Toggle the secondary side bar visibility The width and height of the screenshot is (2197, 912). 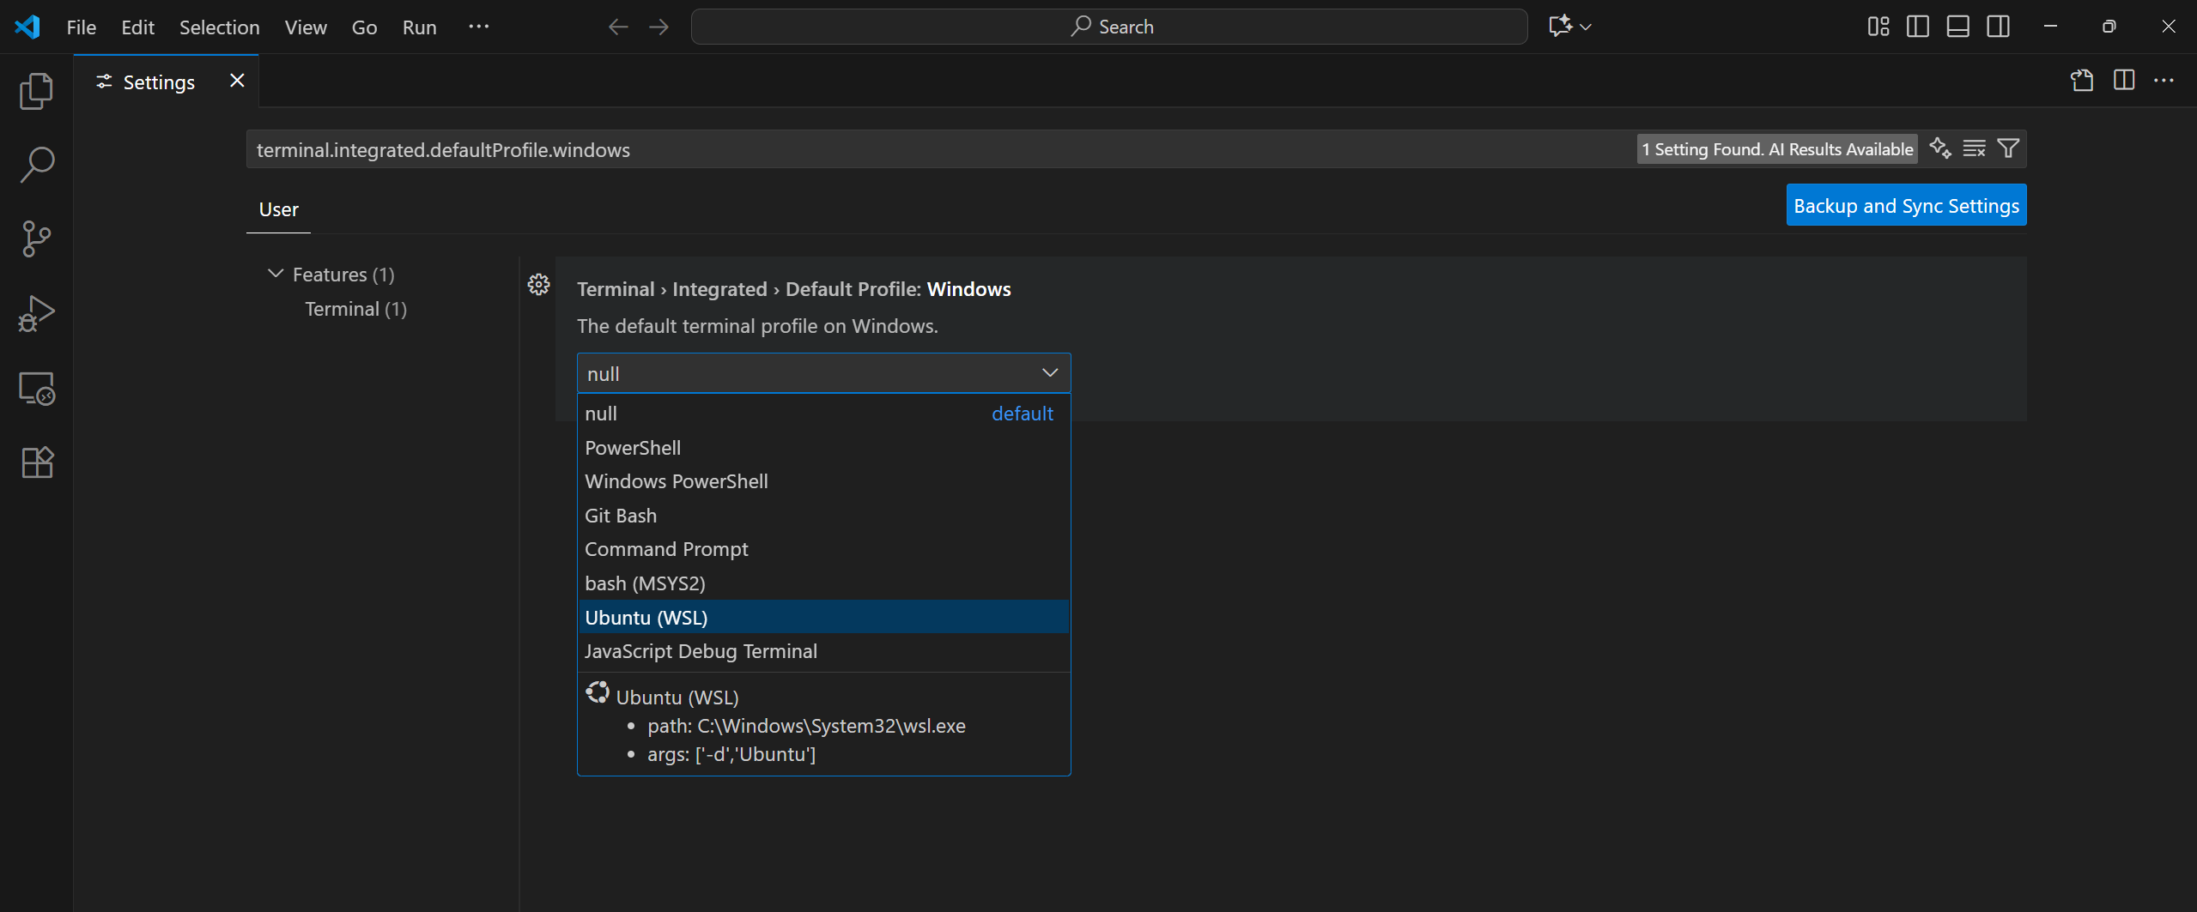point(1998,27)
